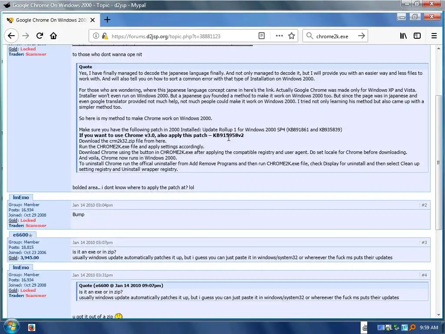
Task: Open the on-screen keyboard taskbar icon
Action: [x=365, y=328]
